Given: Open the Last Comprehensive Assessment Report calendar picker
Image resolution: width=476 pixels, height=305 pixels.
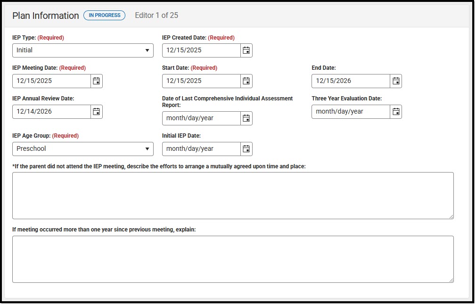Looking at the screenshot, I should [x=246, y=118].
